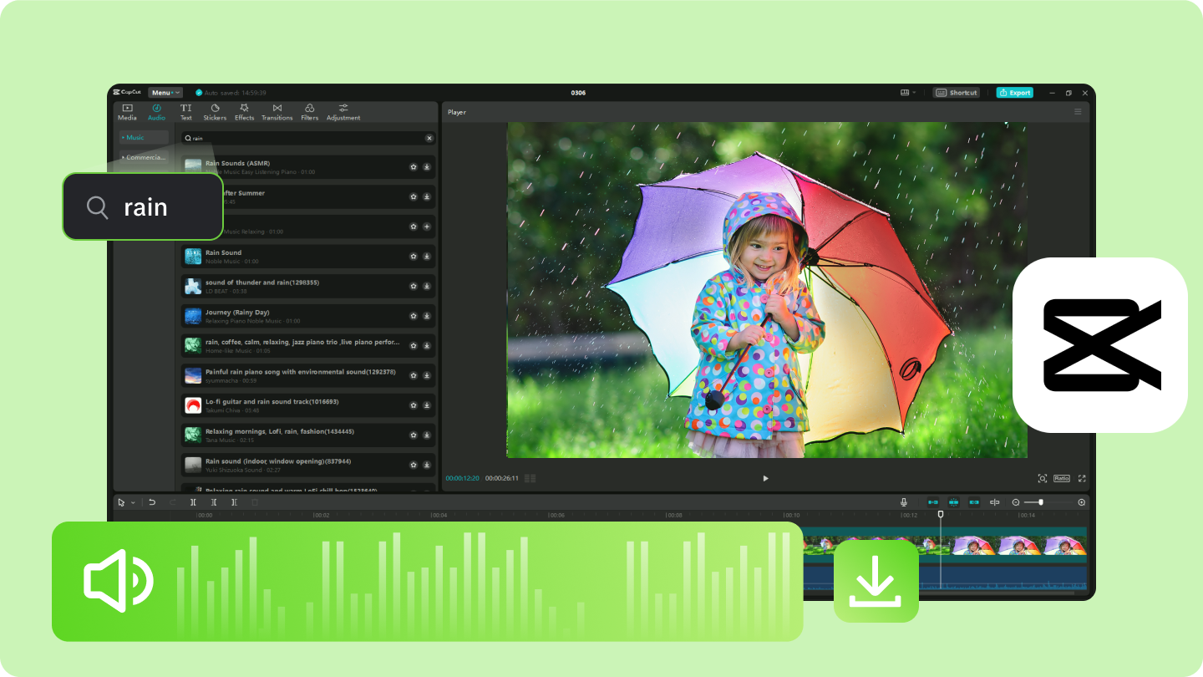Download the After Summer track
The width and height of the screenshot is (1203, 677).
[x=426, y=196]
